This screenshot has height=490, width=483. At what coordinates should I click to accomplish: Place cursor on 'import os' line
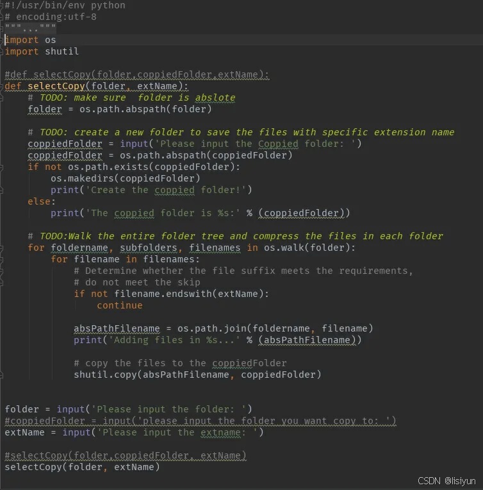30,40
